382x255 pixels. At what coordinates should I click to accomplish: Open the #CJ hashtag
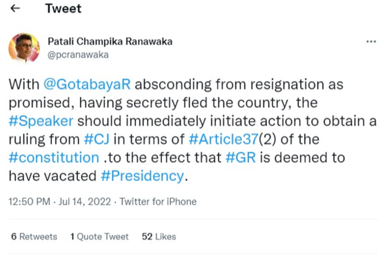click(97, 139)
